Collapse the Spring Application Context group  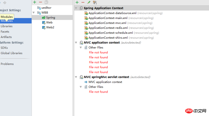click(x=76, y=8)
